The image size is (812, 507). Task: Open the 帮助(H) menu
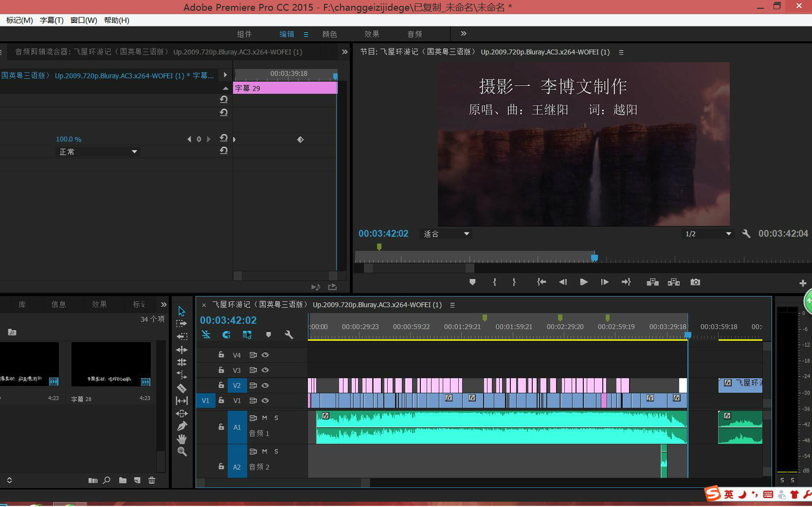click(116, 20)
